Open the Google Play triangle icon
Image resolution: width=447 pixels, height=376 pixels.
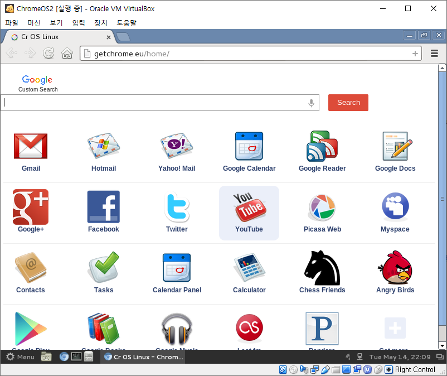[31, 329]
